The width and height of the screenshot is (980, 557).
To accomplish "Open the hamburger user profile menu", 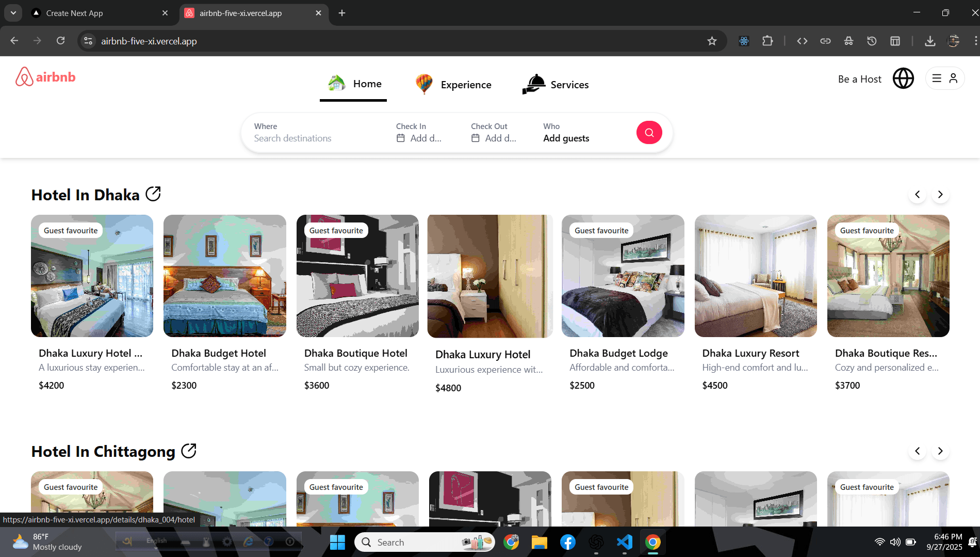I will pos(944,78).
